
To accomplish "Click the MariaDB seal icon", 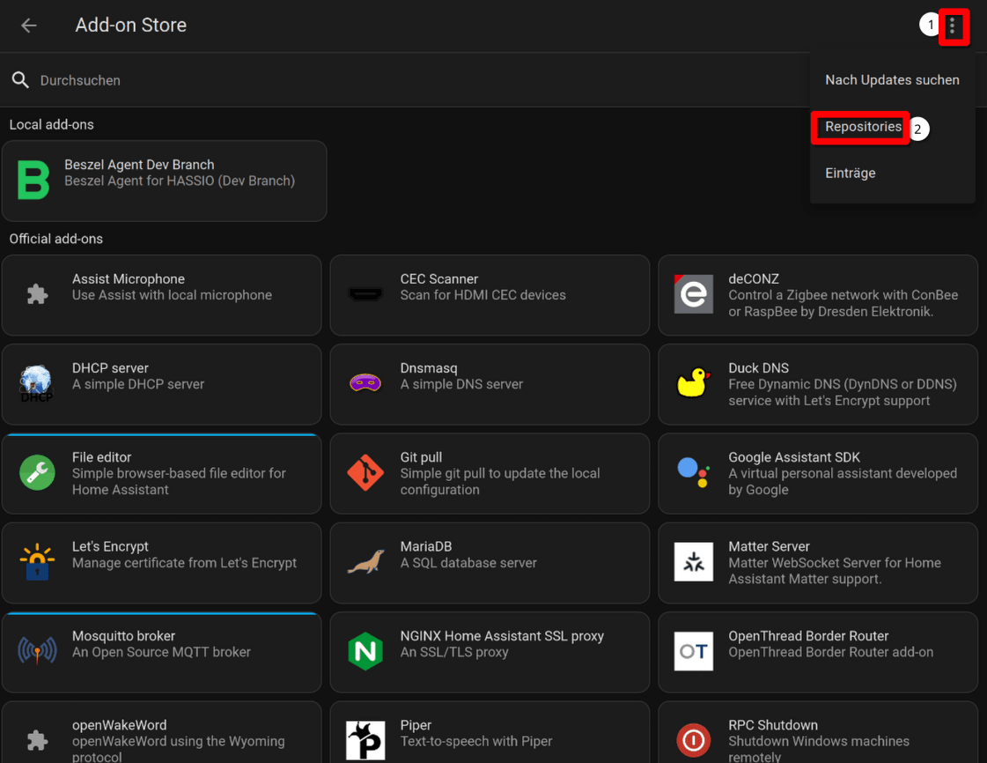I will (x=364, y=563).
